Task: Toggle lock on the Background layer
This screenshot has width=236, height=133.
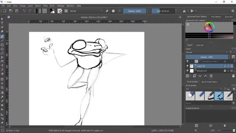Action: coord(225,71)
